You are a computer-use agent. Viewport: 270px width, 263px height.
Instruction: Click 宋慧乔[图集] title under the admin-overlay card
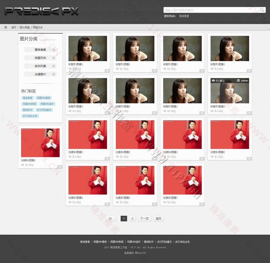pos(218,107)
